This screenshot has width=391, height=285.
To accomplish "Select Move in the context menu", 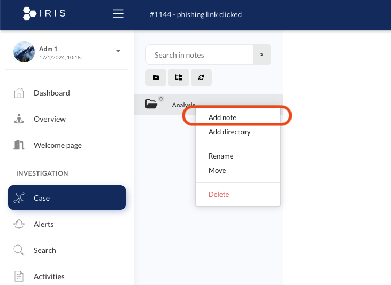I will 217,170.
